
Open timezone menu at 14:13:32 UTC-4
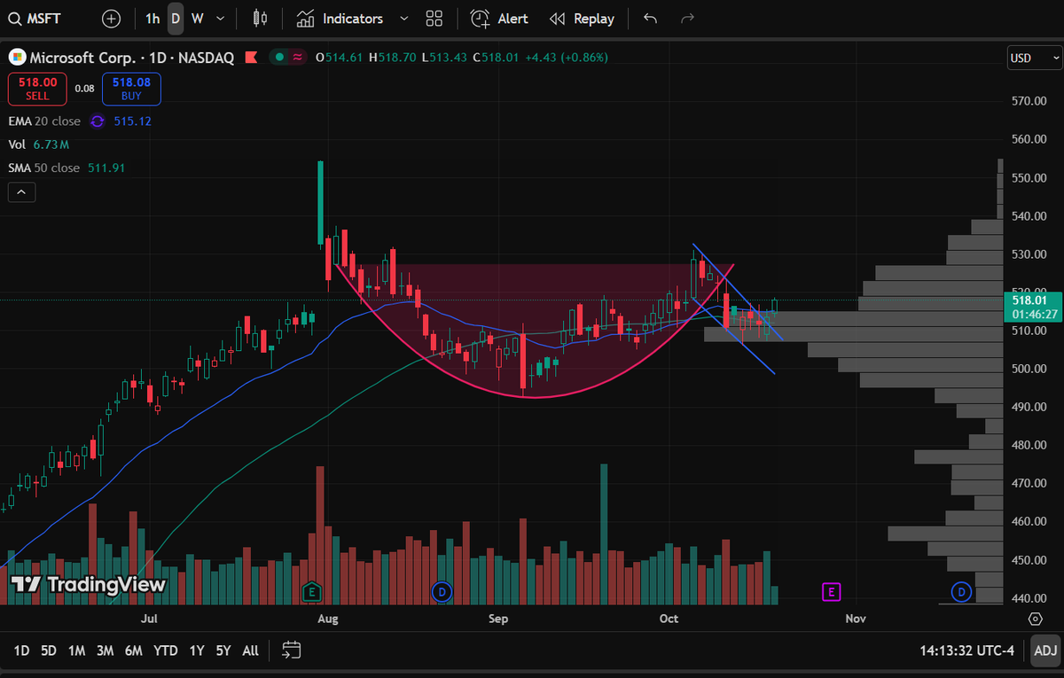point(967,651)
